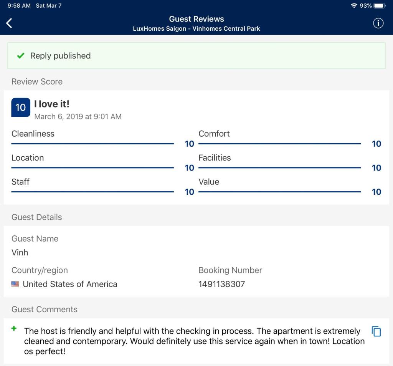393x366 pixels.
Task: Tap the 'Booking Number' field label
Action: 230,270
